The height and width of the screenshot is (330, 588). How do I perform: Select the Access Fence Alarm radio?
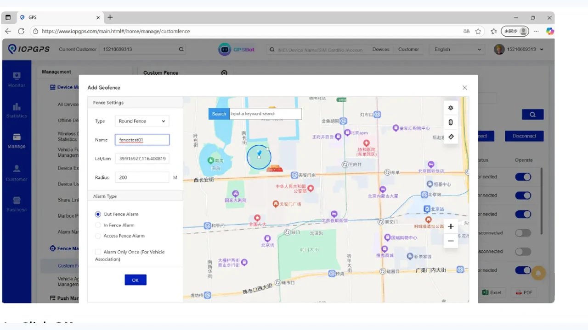98,236
